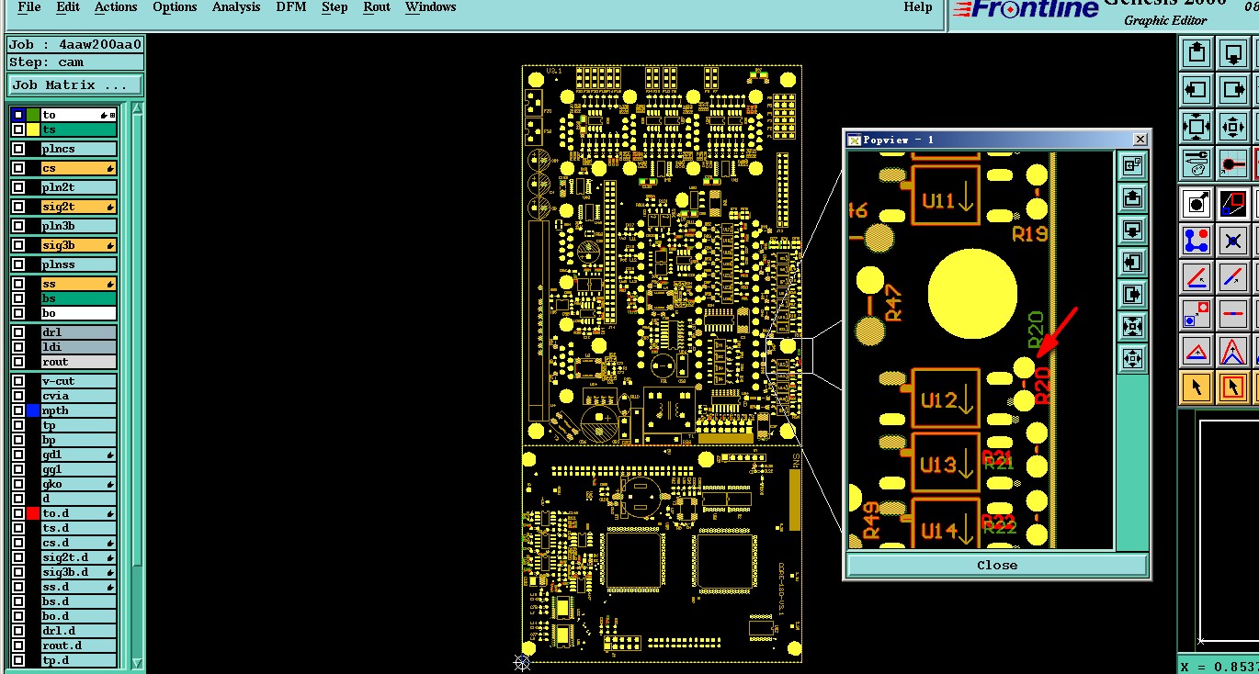Viewport: 1259px width, 674px height.
Task: Select the plain arrow pointer tool on orange
Action: (x=1197, y=388)
